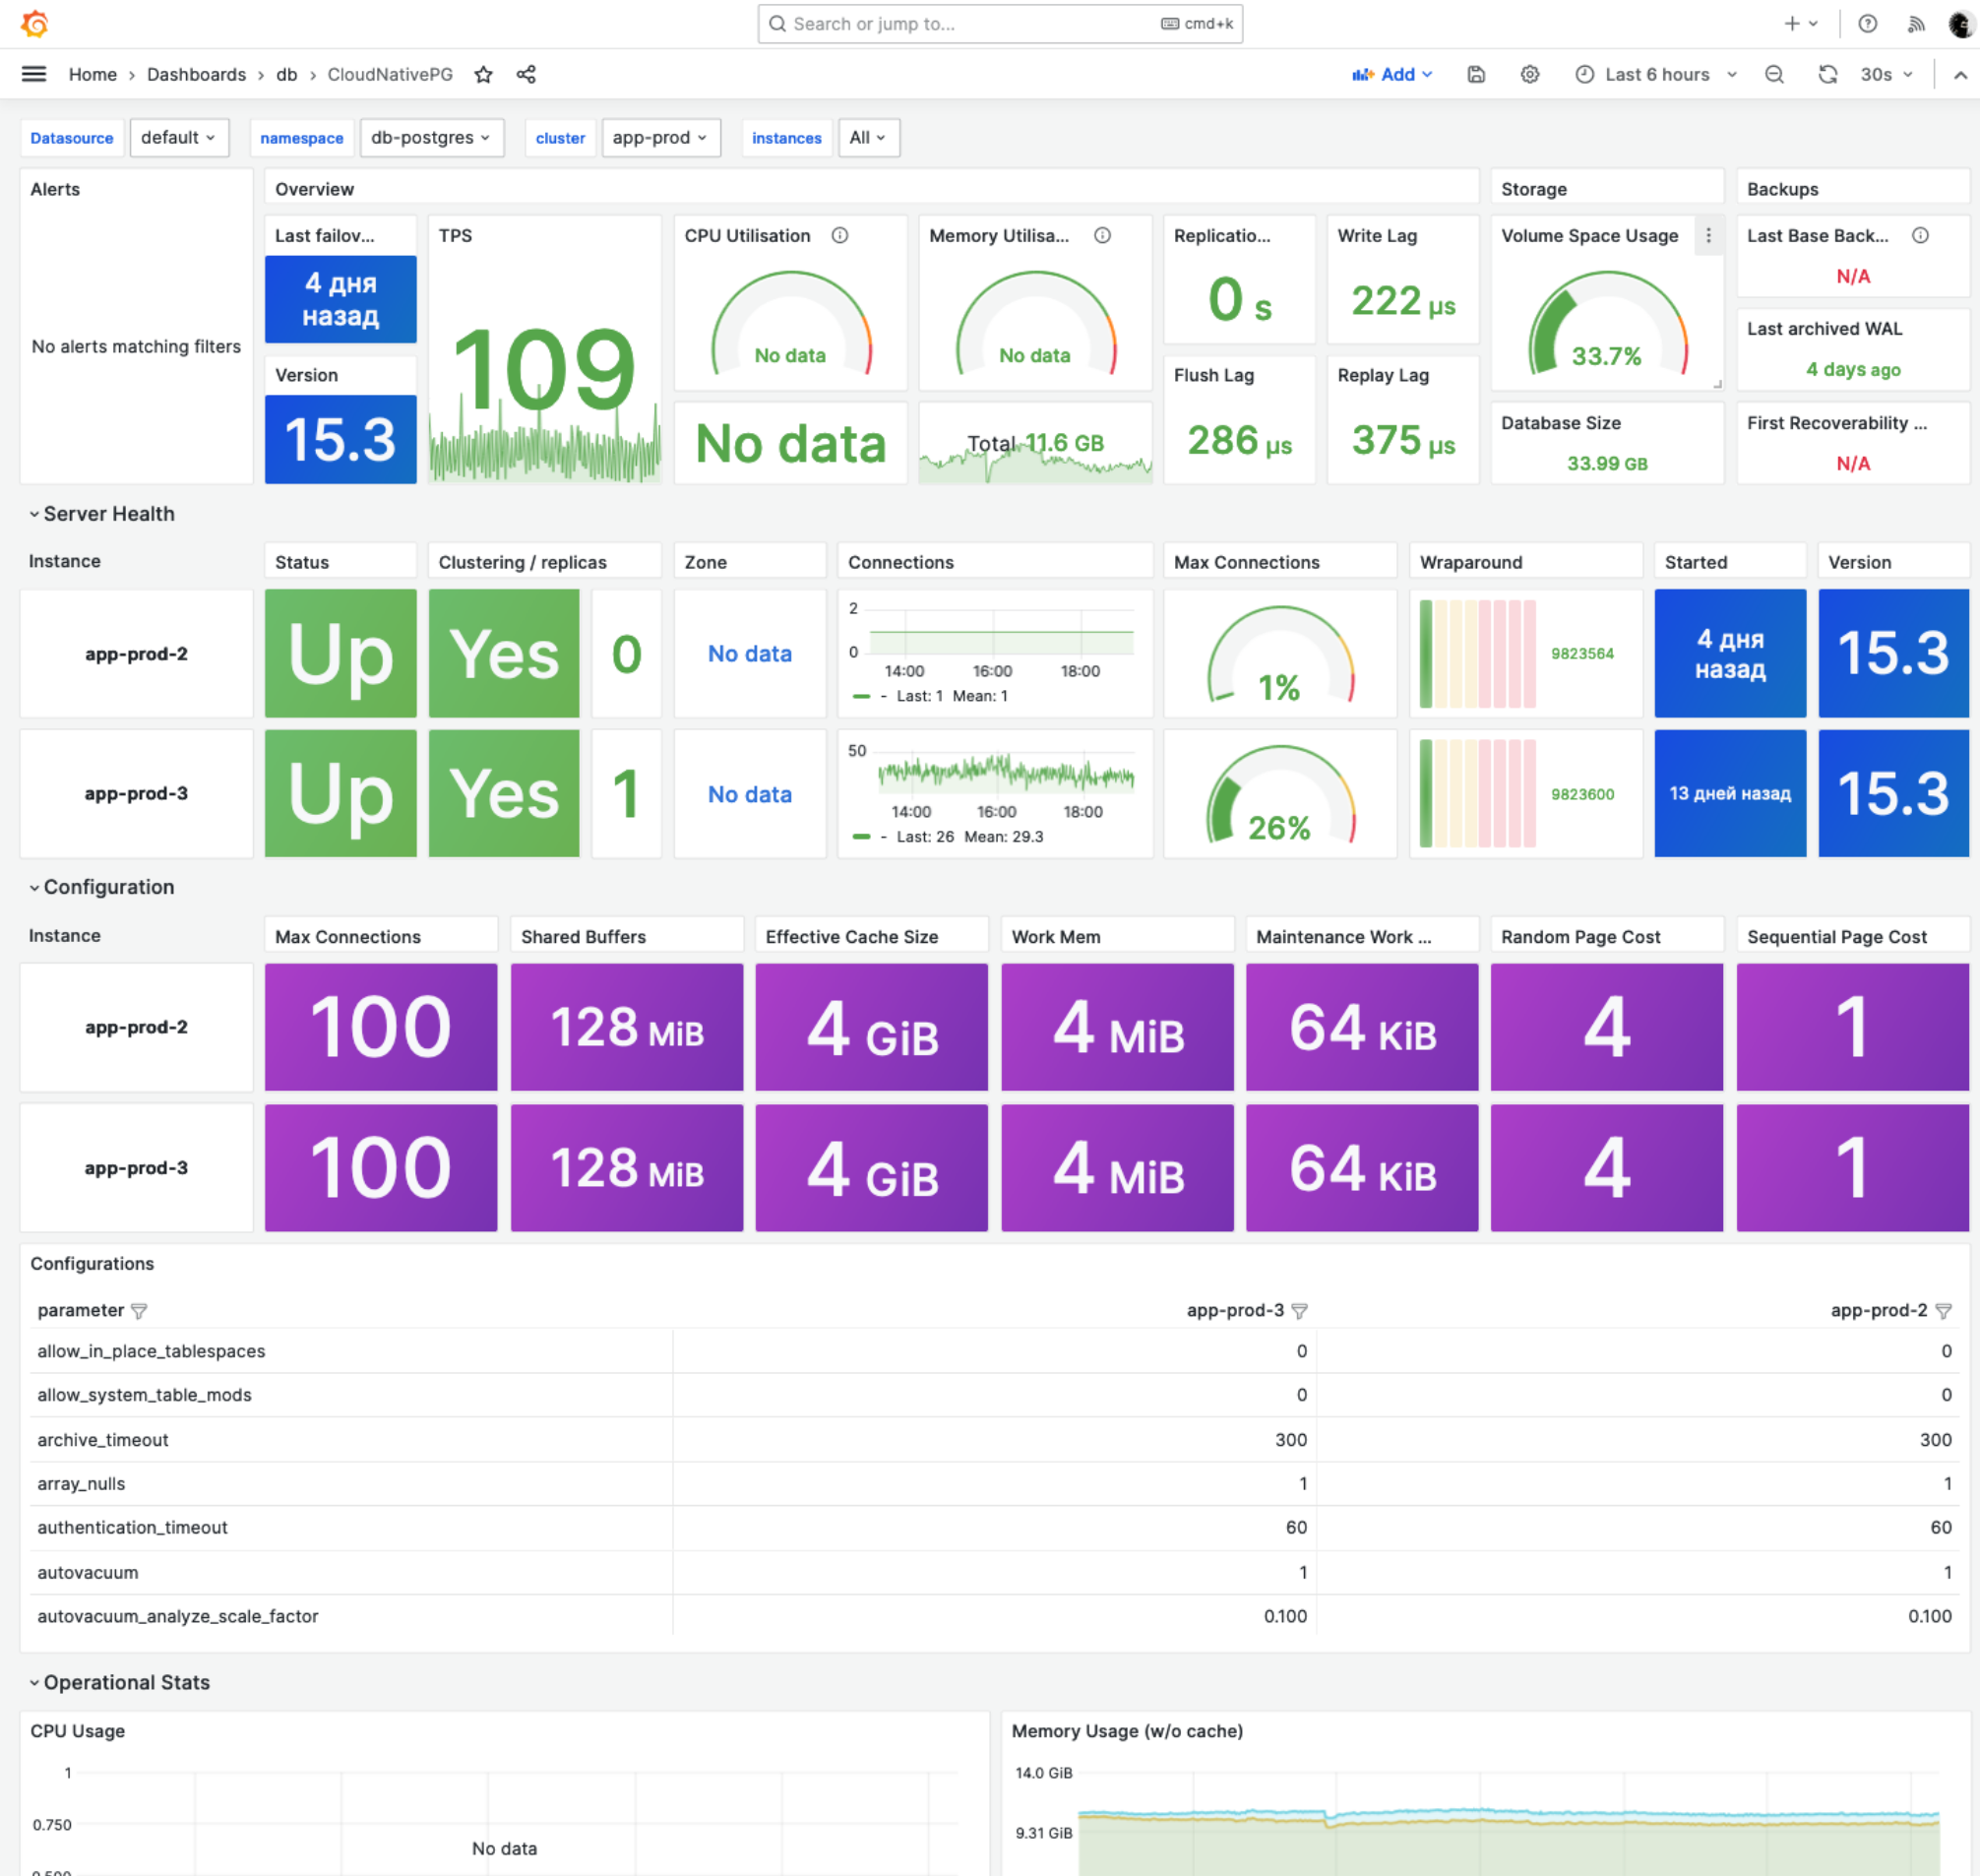Go to Dashboards in the breadcrumb

click(x=196, y=74)
